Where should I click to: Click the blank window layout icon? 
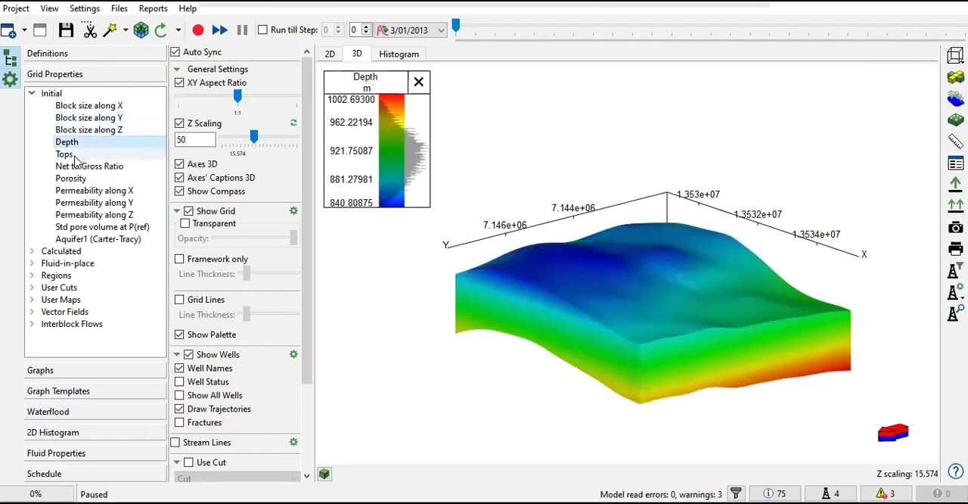[x=40, y=30]
